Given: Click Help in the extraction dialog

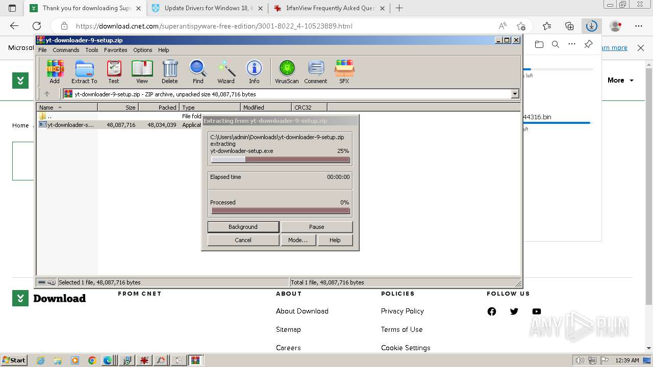Looking at the screenshot, I should [335, 240].
